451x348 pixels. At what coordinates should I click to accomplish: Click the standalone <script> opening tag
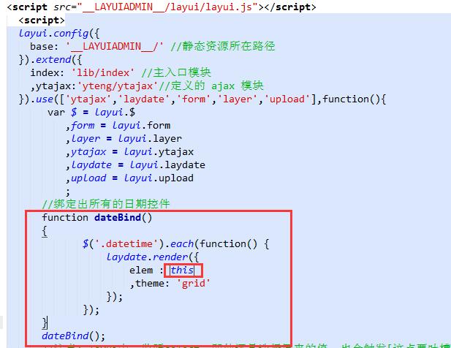click(42, 20)
